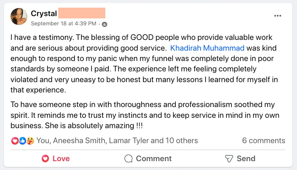Click the red heart reaction emoji
This screenshot has width=297, height=170.
click(15, 141)
